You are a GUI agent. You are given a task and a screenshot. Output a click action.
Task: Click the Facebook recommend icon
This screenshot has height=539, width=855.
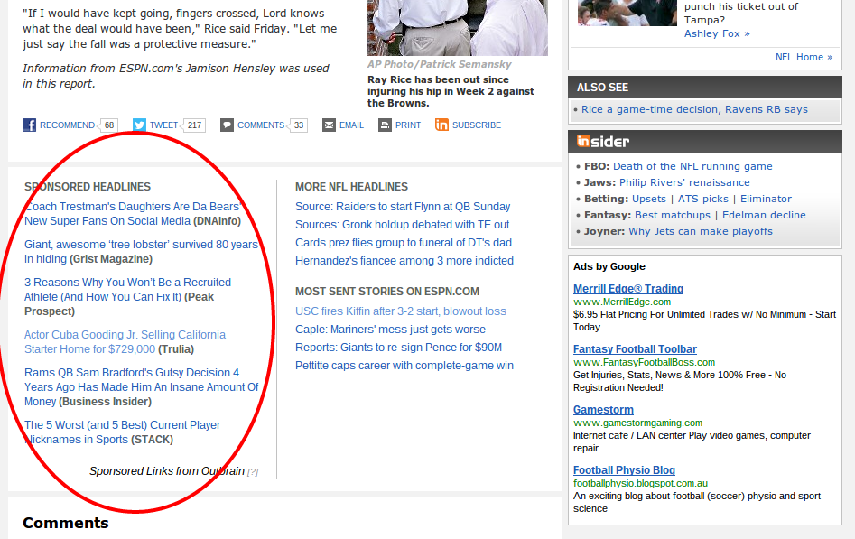[x=30, y=125]
